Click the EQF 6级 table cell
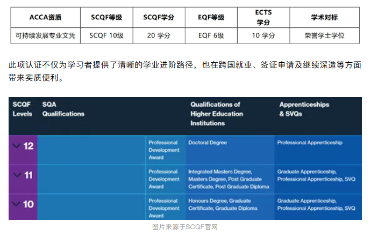The height and width of the screenshot is (235, 371). click(x=211, y=36)
